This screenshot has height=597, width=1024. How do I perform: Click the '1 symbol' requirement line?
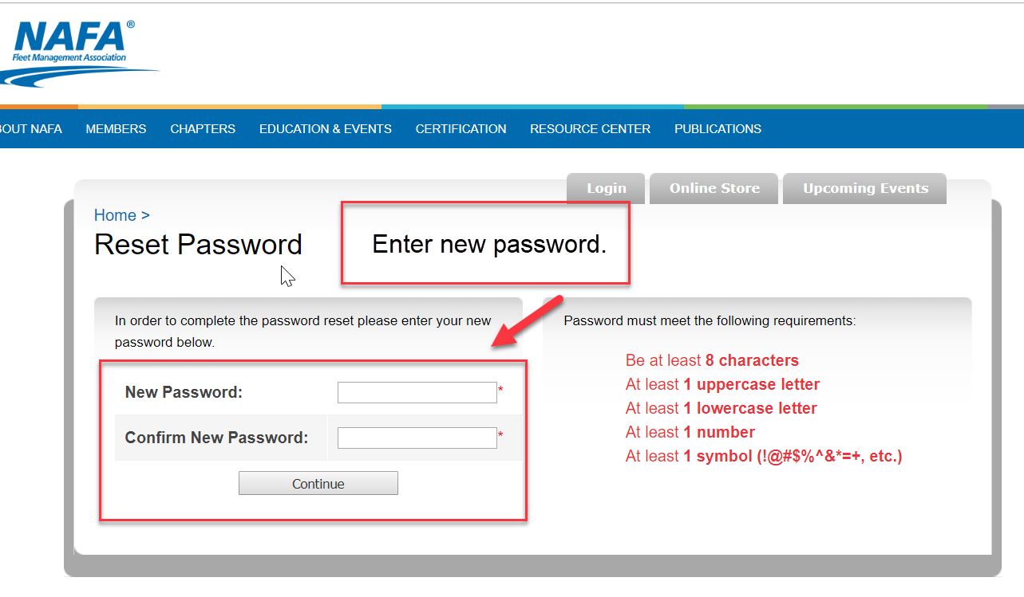coord(764,457)
